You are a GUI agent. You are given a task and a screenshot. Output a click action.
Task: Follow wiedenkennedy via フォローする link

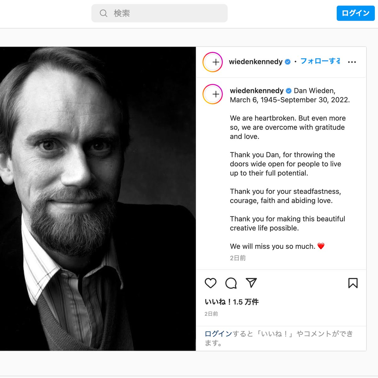click(320, 61)
